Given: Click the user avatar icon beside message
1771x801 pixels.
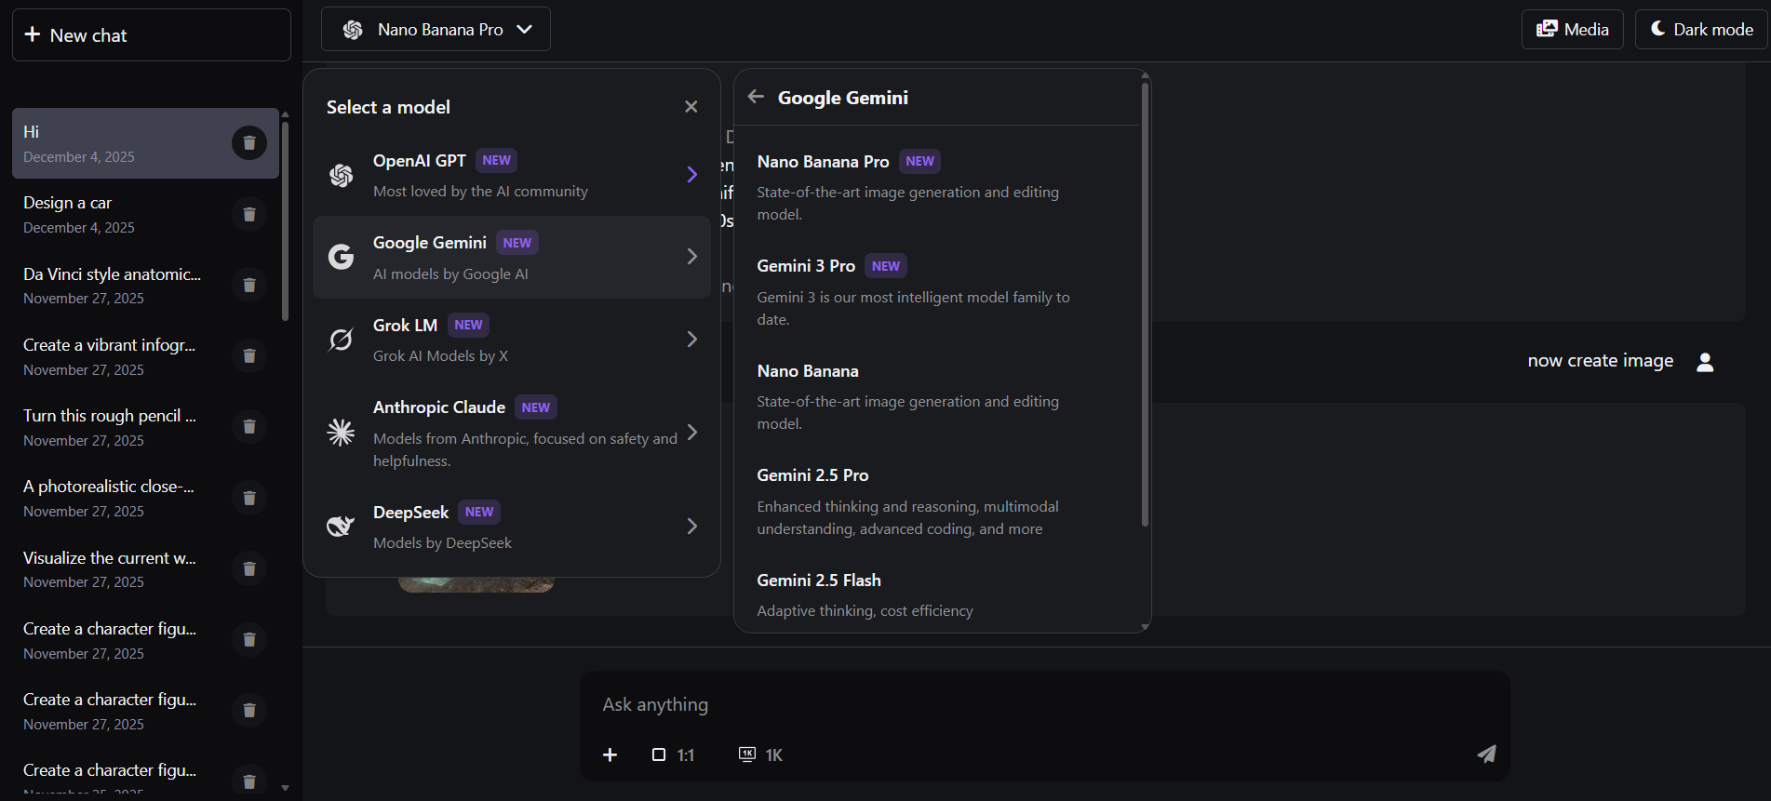Looking at the screenshot, I should [x=1705, y=362].
